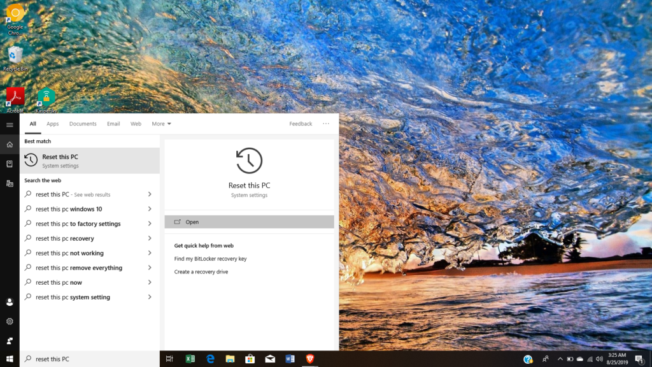Switch to the Documents search tab
The image size is (652, 367).
[83, 124]
